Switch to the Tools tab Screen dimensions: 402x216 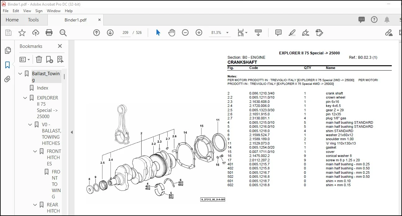(33, 20)
